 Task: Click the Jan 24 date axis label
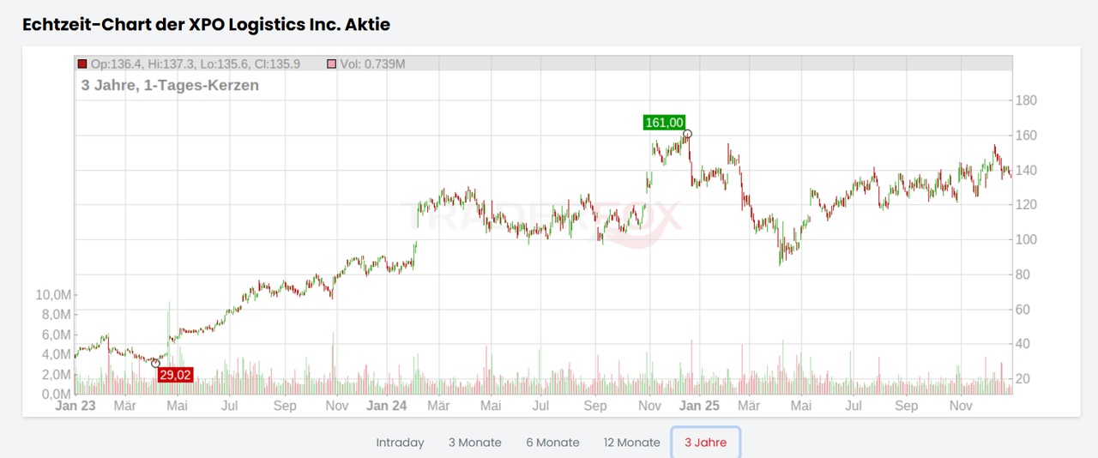point(387,406)
